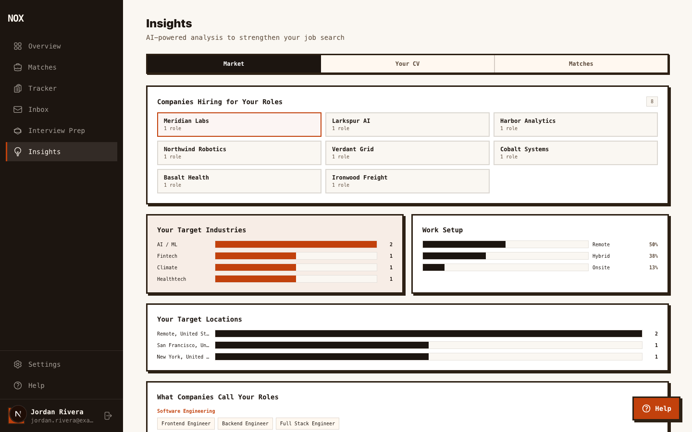
Task: Click the Your Target Locations heading
Action: [199, 319]
